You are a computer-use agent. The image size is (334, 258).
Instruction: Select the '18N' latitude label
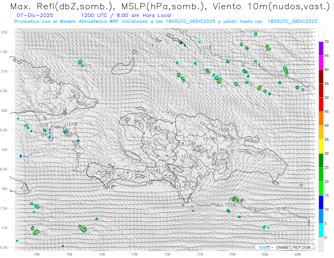click(x=5, y=189)
